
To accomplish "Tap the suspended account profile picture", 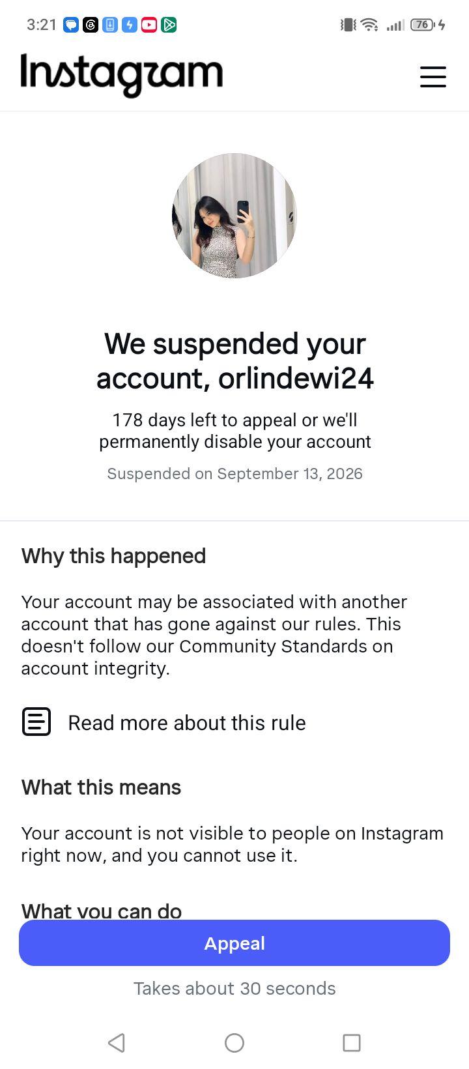I will tap(234, 216).
